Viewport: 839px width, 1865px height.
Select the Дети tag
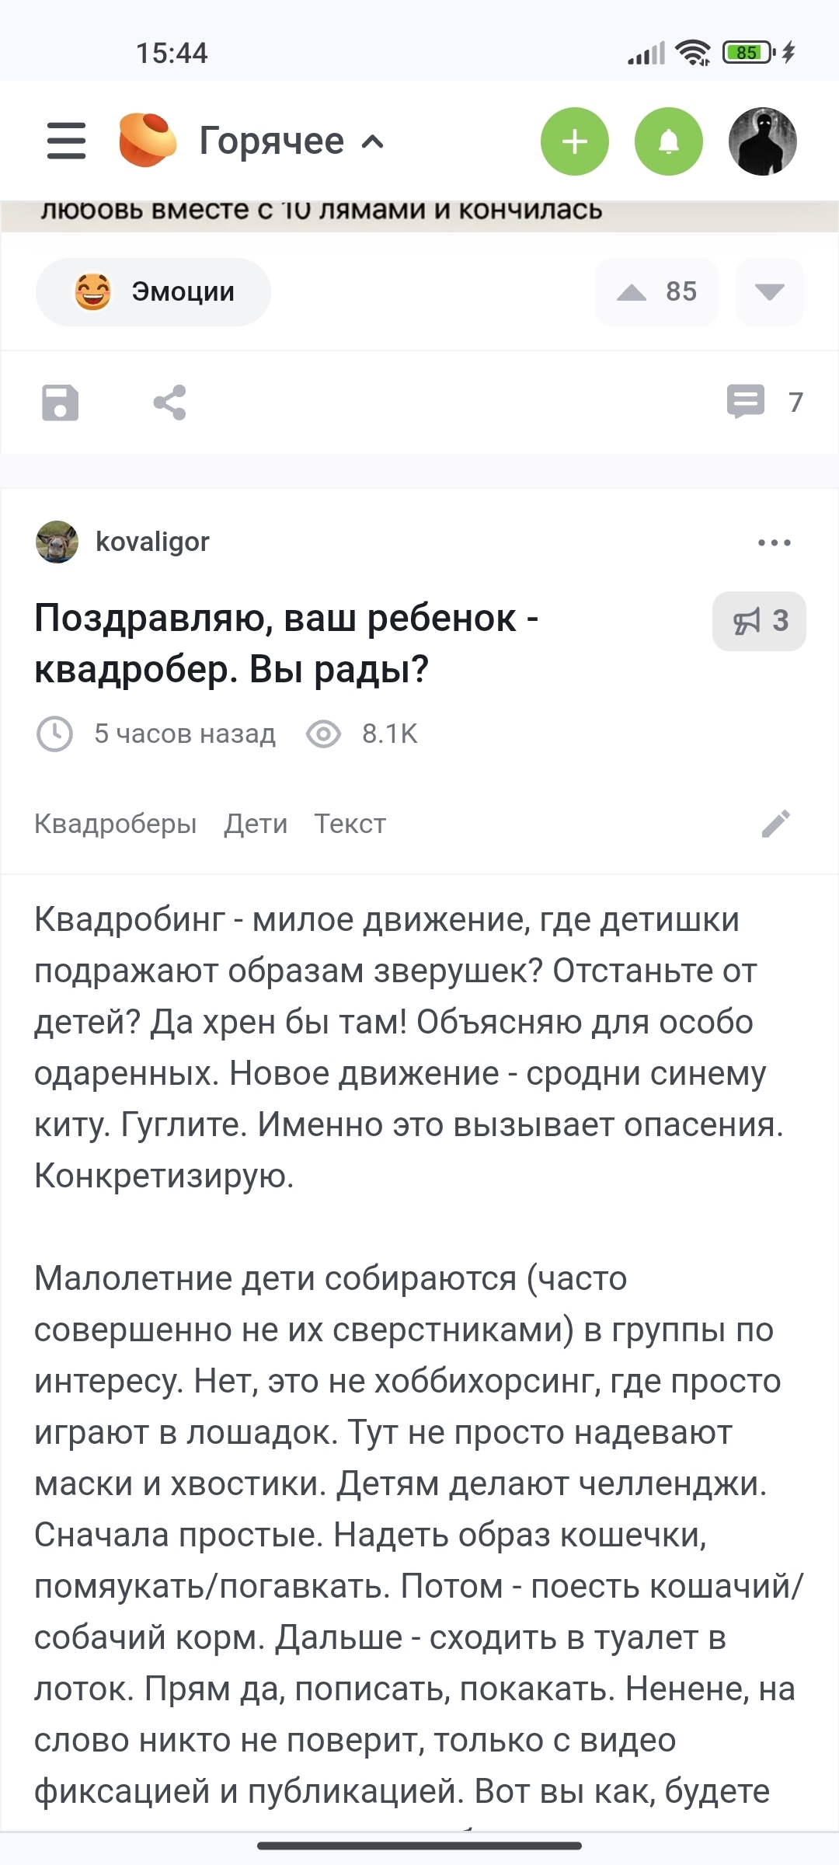pyautogui.click(x=256, y=824)
